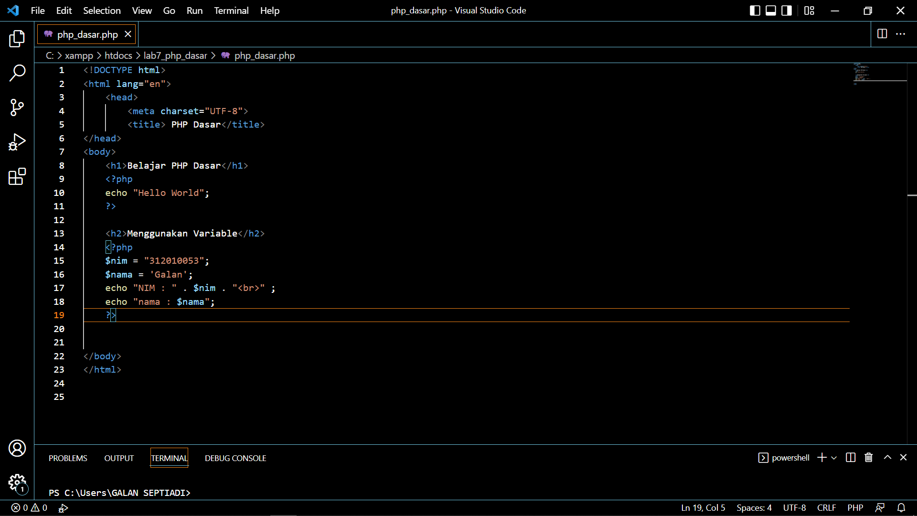917x516 pixels.
Task: Open the notifications bell
Action: (x=902, y=508)
